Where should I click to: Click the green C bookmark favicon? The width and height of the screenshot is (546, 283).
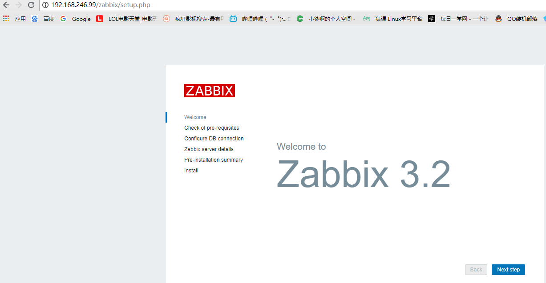pyautogui.click(x=300, y=19)
